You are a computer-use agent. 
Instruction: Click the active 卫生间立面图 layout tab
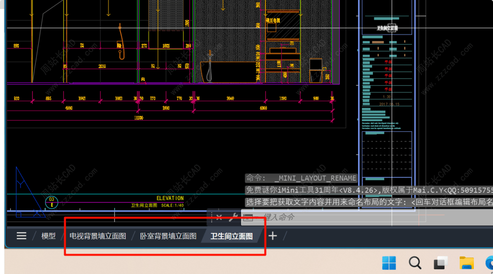[231, 236]
